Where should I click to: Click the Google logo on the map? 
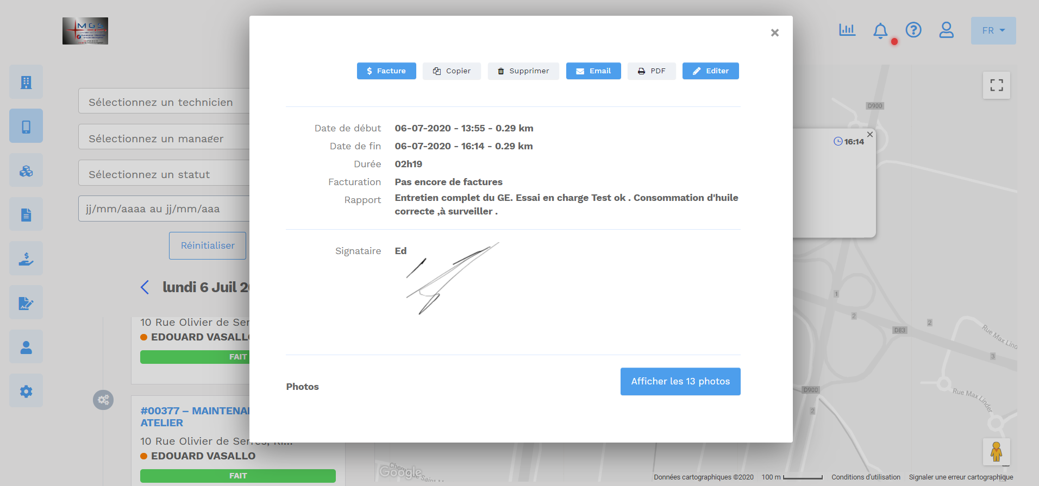400,471
